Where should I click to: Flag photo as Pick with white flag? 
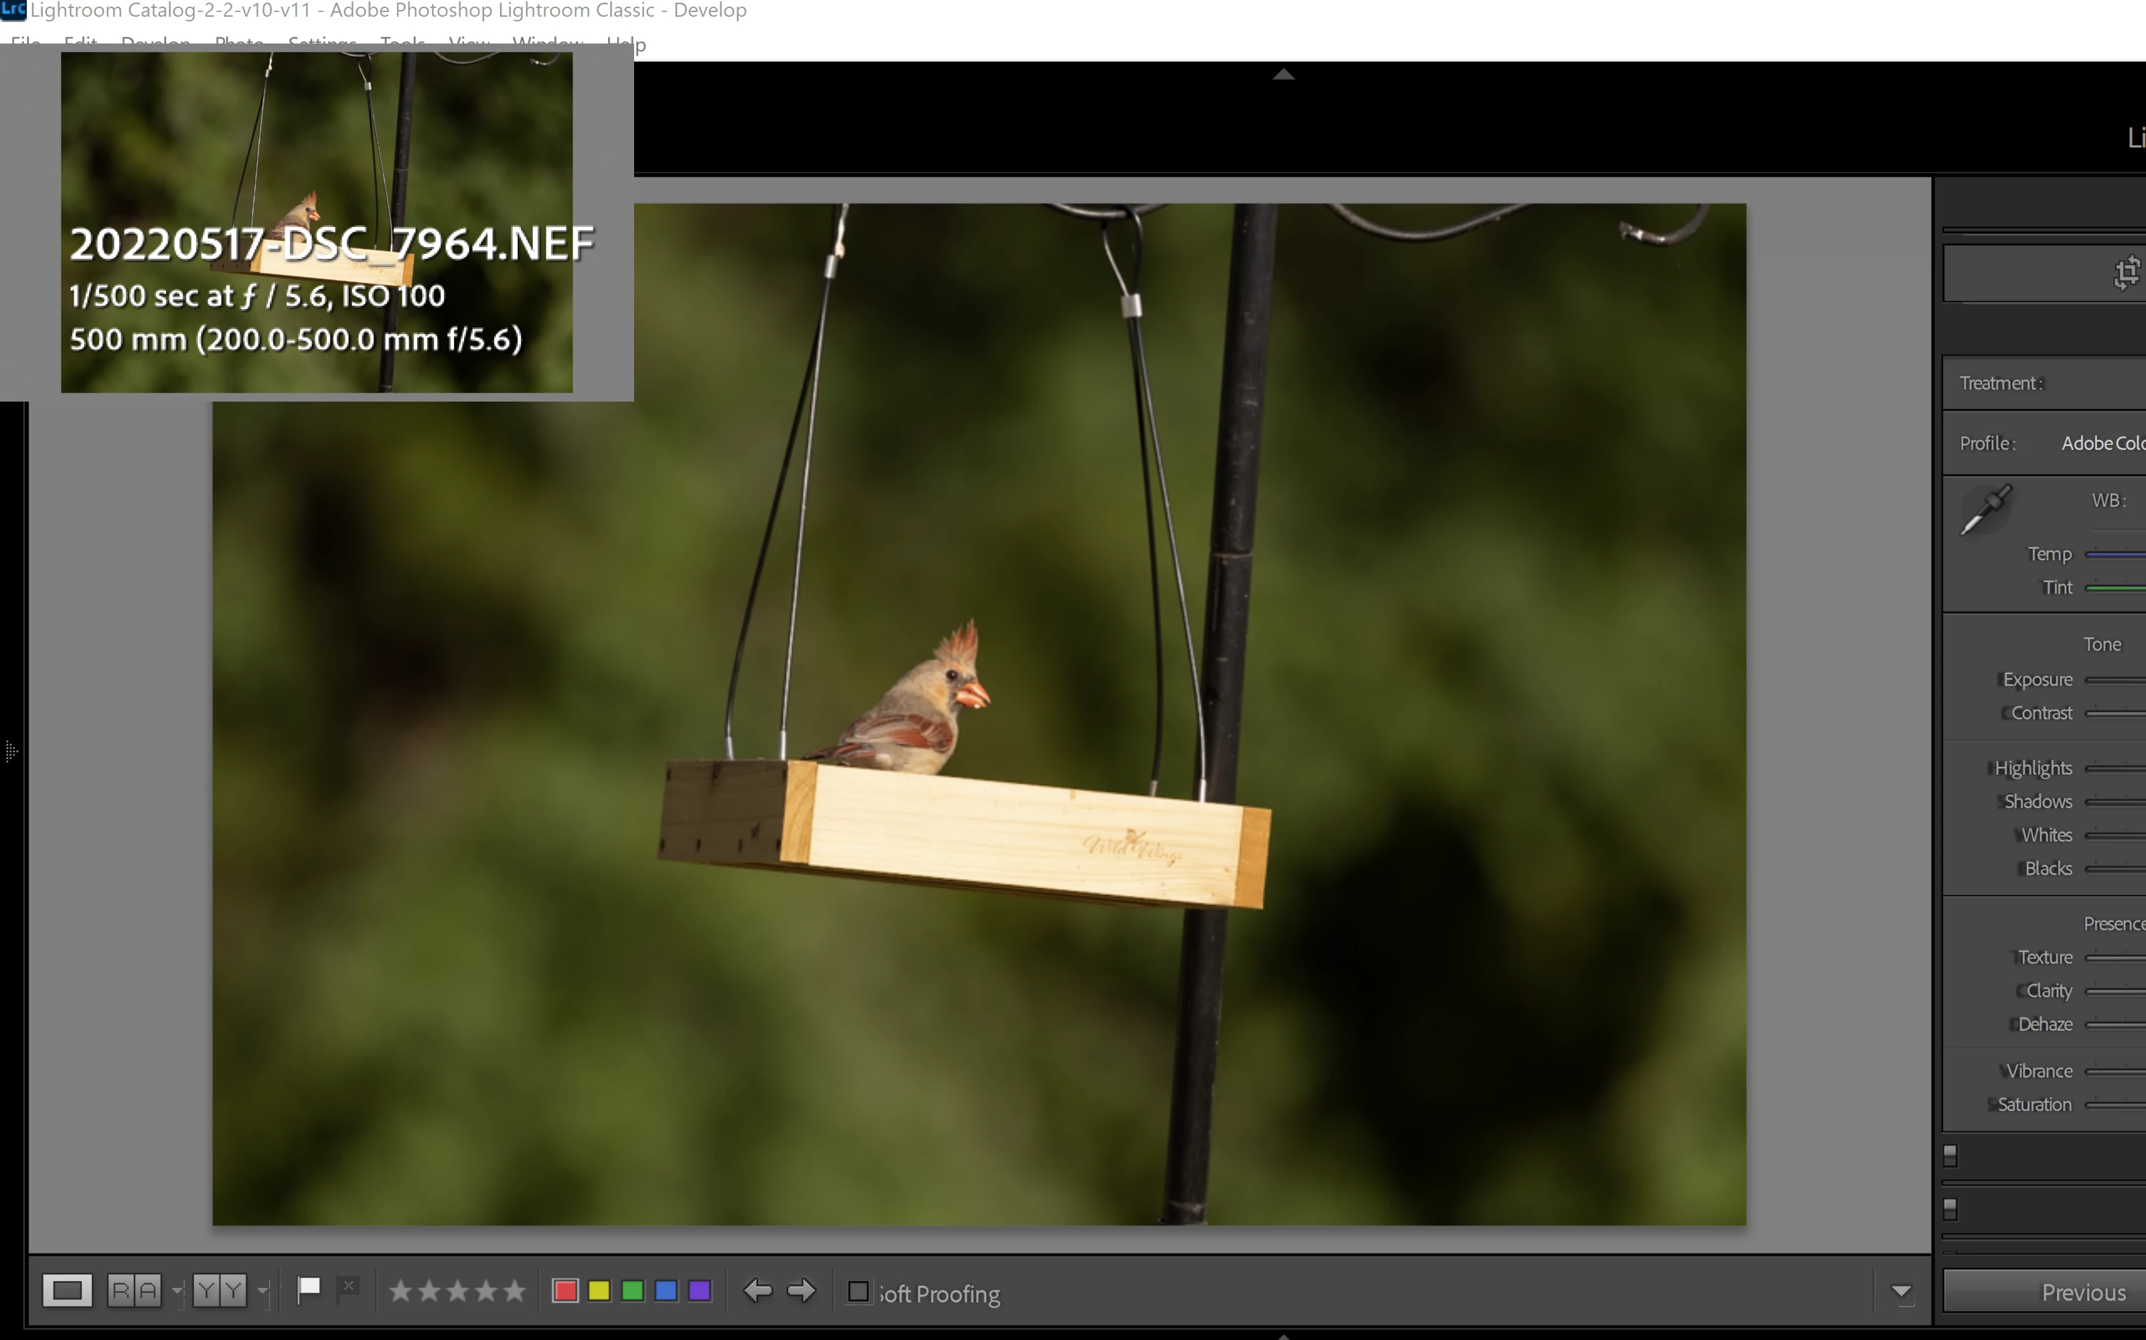[x=309, y=1290]
